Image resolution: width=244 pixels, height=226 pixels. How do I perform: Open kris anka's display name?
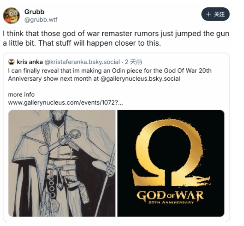tap(30, 62)
